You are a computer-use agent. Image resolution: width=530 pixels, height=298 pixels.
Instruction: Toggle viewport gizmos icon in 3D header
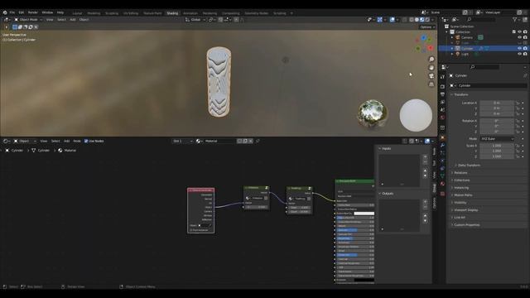[x=379, y=20]
